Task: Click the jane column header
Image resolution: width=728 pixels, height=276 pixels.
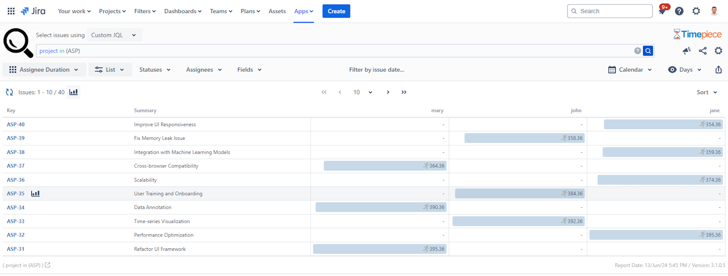Action: (715, 111)
